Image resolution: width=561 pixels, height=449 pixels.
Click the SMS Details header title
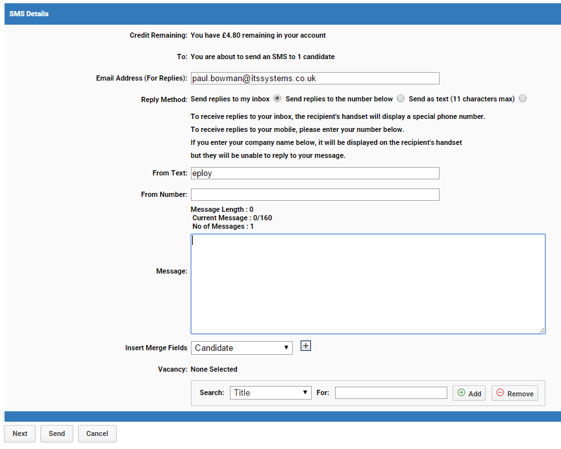(x=29, y=14)
